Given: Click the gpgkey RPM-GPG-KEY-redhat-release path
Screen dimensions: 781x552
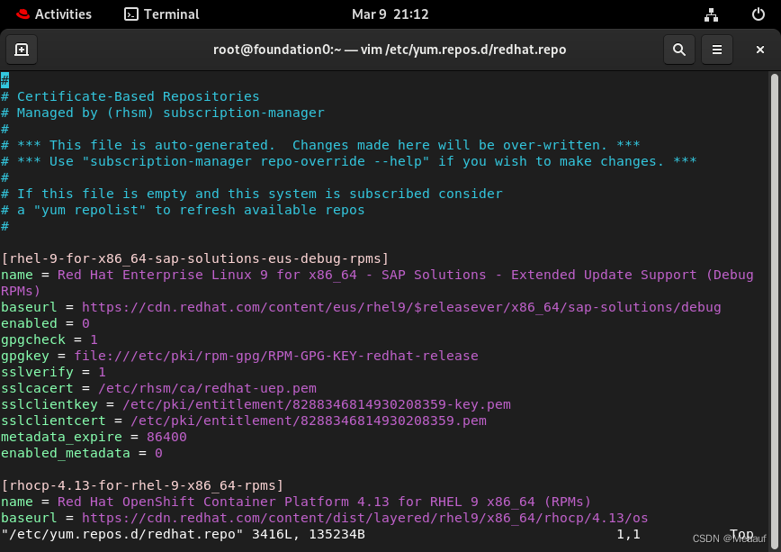Looking at the screenshot, I should pyautogui.click(x=276, y=356).
